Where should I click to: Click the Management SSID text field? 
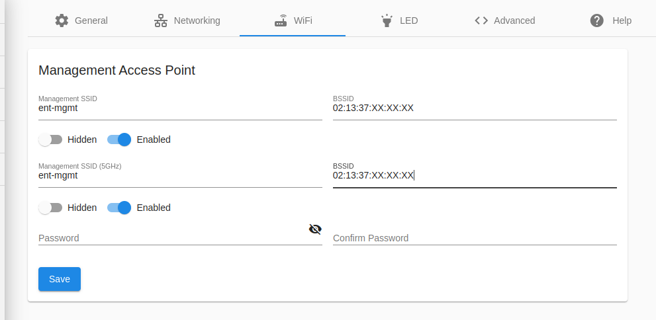180,108
